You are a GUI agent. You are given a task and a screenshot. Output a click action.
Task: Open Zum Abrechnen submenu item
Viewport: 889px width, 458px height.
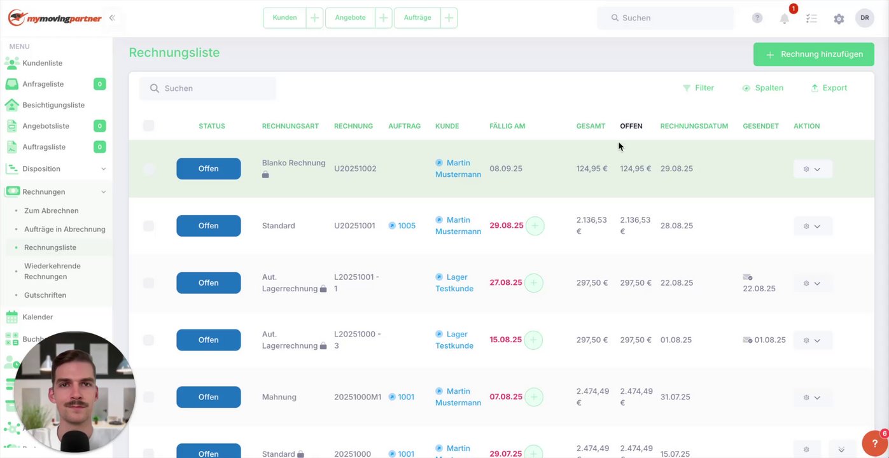pos(52,211)
